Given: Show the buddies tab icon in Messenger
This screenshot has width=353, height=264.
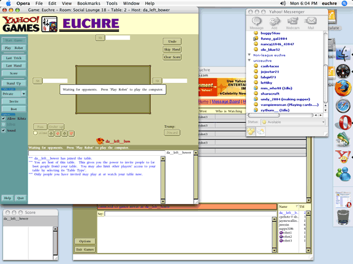Looking at the screenshot, I should tap(251, 131).
